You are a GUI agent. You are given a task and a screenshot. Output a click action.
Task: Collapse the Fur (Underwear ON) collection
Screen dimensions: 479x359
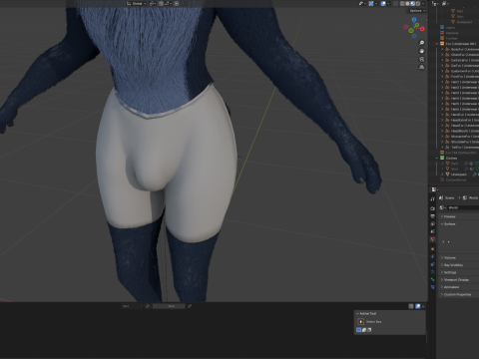(x=437, y=44)
